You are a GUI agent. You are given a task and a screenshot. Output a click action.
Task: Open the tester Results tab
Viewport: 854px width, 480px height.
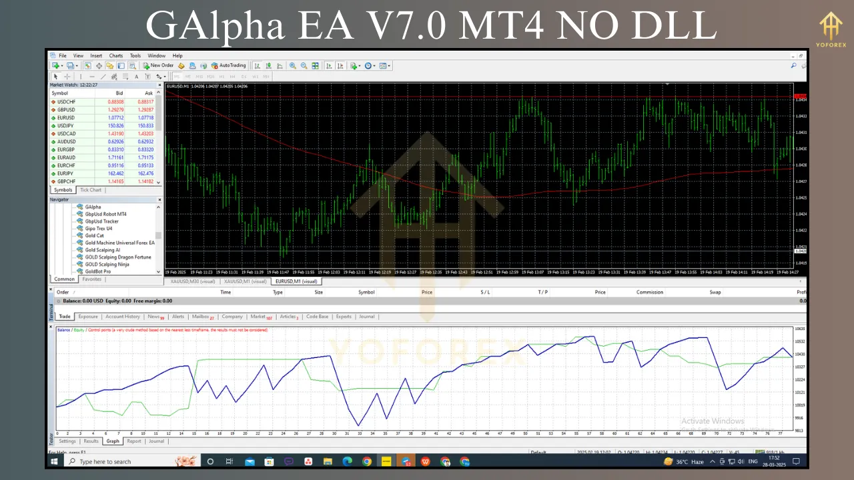[x=91, y=441]
